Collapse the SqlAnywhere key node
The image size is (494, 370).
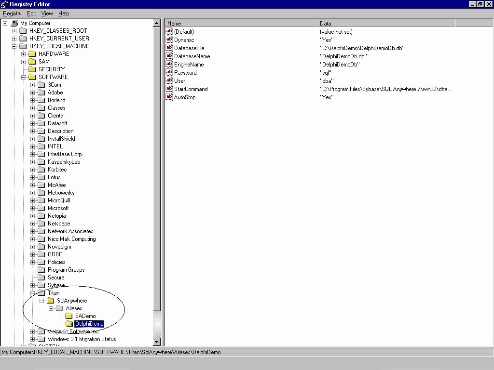(42, 301)
